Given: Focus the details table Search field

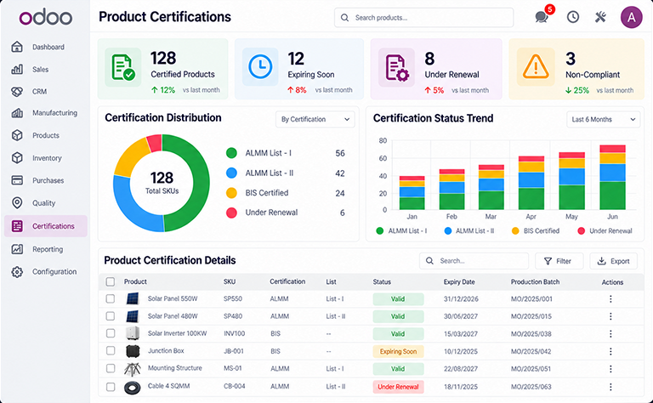Looking at the screenshot, I should click(474, 261).
